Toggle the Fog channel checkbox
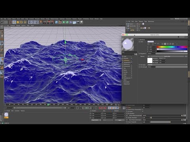This screenshot has width=190, height=142. pyautogui.click(x=131, y=68)
